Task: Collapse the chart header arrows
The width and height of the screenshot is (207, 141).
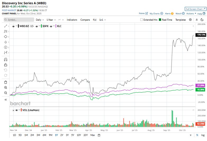Action: pyautogui.click(x=197, y=20)
